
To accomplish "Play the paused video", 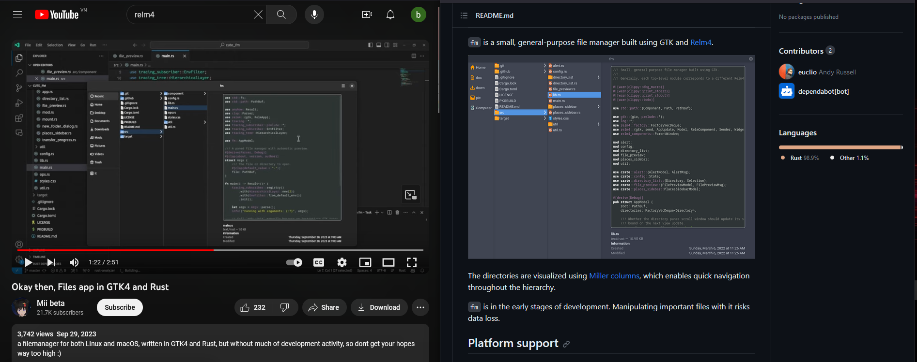I will (x=29, y=262).
